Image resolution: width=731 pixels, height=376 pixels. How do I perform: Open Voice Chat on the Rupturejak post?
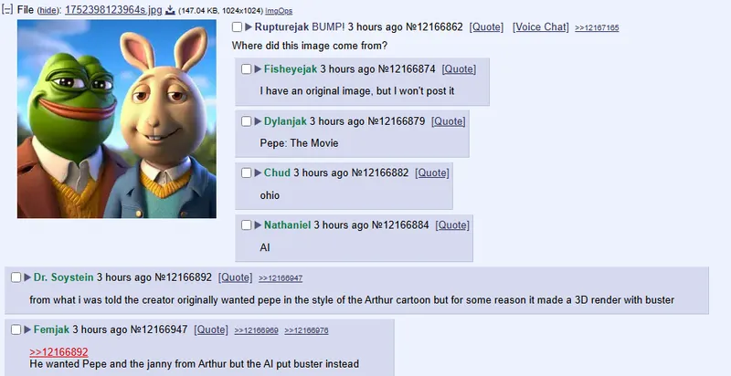point(541,27)
